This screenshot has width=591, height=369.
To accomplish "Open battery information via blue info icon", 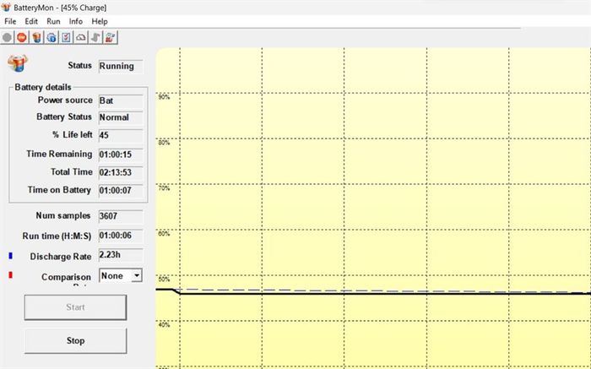I will [x=52, y=37].
